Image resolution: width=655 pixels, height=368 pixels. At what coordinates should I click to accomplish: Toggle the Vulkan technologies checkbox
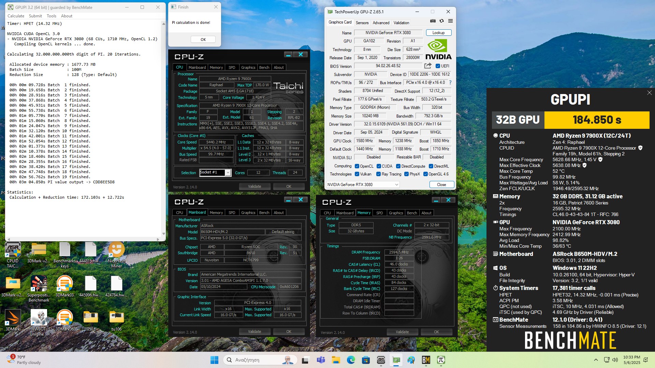(x=357, y=174)
